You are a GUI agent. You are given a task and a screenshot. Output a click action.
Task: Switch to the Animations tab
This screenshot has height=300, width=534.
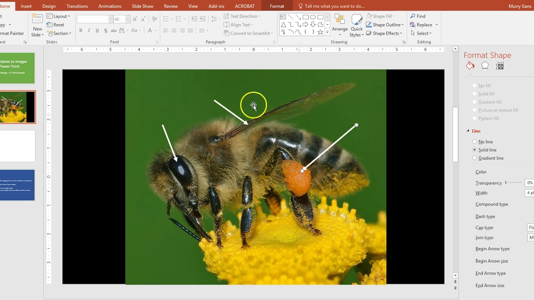[x=111, y=6]
